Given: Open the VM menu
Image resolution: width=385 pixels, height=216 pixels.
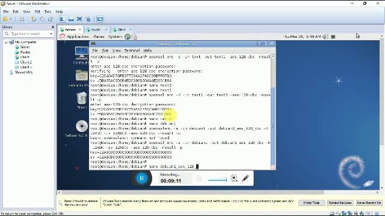Looking at the screenshot, I should 37,11.
